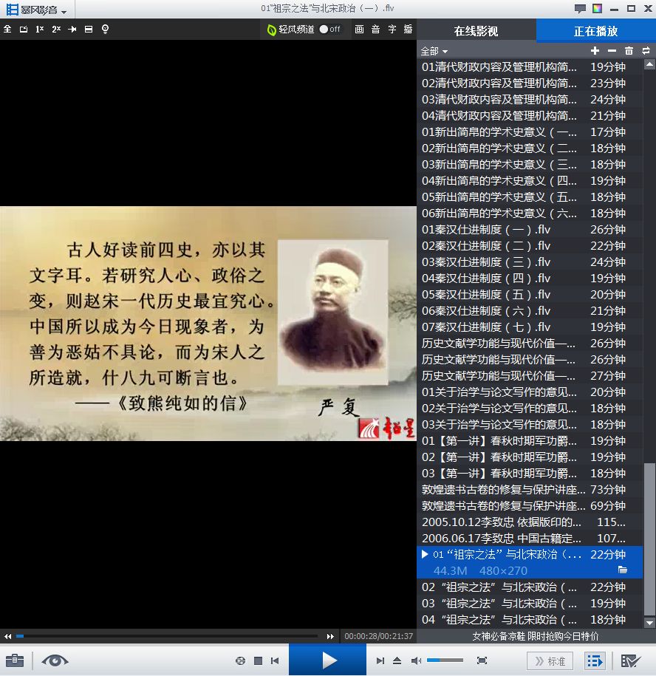Image resolution: width=656 pixels, height=676 pixels.
Task: Skip to the previous video
Action: (275, 660)
